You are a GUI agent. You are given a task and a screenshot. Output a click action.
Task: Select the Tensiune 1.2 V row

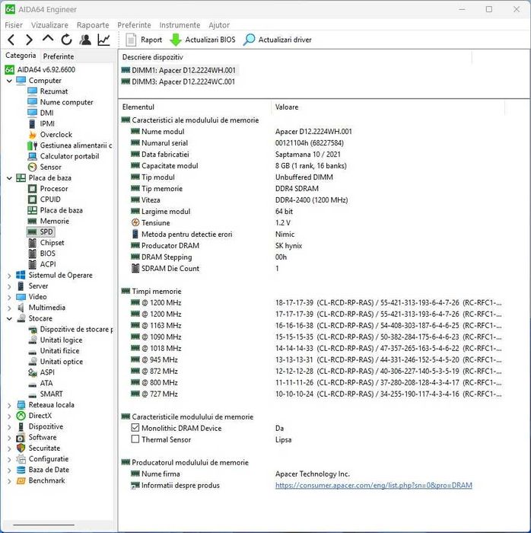[x=313, y=223]
